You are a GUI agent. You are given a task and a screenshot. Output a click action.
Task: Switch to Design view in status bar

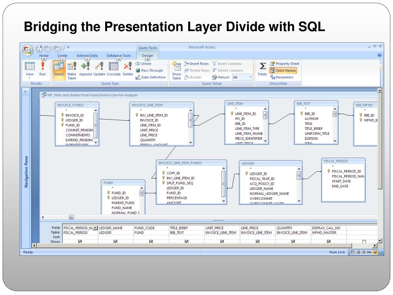tap(375, 252)
